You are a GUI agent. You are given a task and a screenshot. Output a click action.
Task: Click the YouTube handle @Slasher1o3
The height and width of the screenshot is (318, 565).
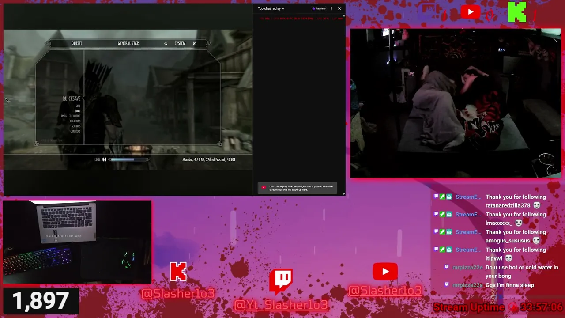[x=385, y=291]
